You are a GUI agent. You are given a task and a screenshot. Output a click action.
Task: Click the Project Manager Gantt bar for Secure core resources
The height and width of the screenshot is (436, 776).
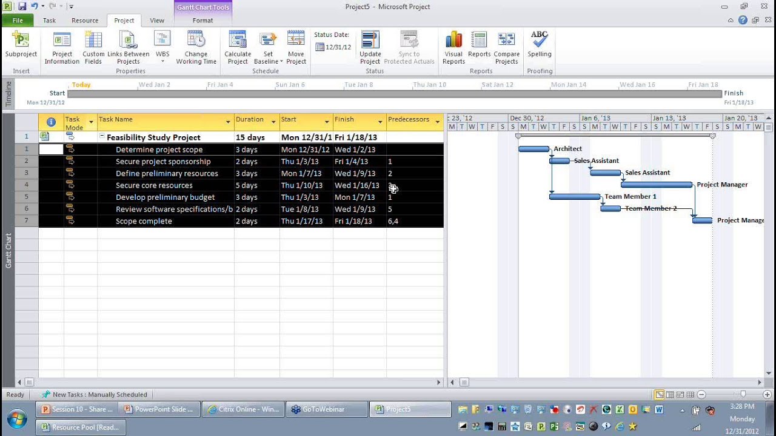pos(657,185)
